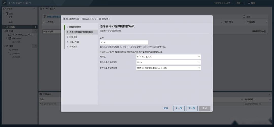Click the home icon beside 导航器

(x=5, y=9)
